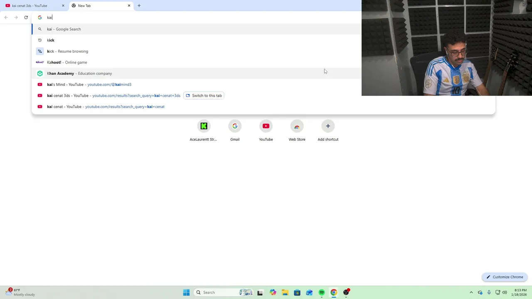Open File Explorer from the taskbar
Screen dimensions: 532x299
(285, 292)
